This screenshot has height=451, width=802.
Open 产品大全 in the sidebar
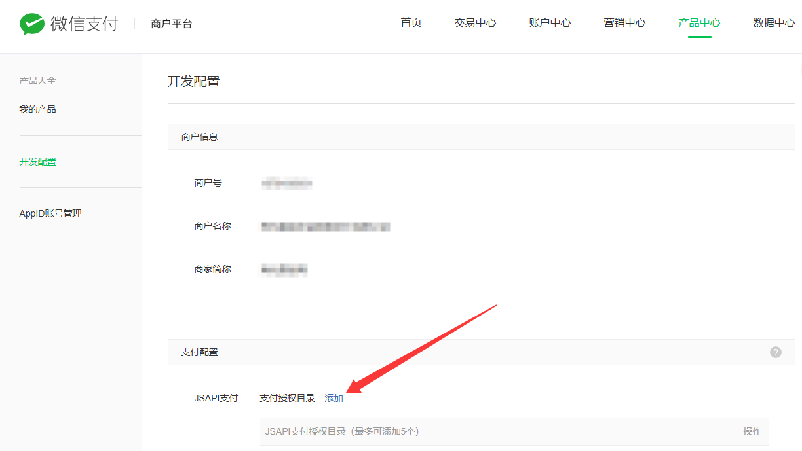pyautogui.click(x=38, y=81)
